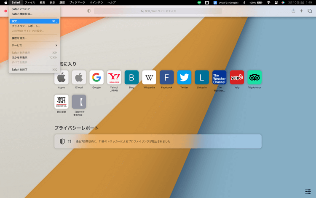Open the ウインドウ menu
The width and height of the screenshot is (316, 198).
click(x=96, y=3)
